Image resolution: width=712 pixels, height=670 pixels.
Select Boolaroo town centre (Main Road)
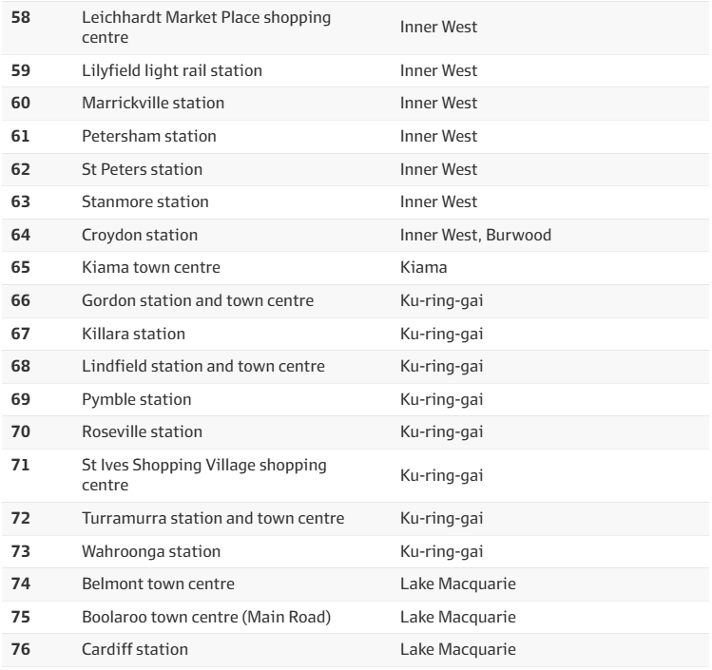click(206, 617)
